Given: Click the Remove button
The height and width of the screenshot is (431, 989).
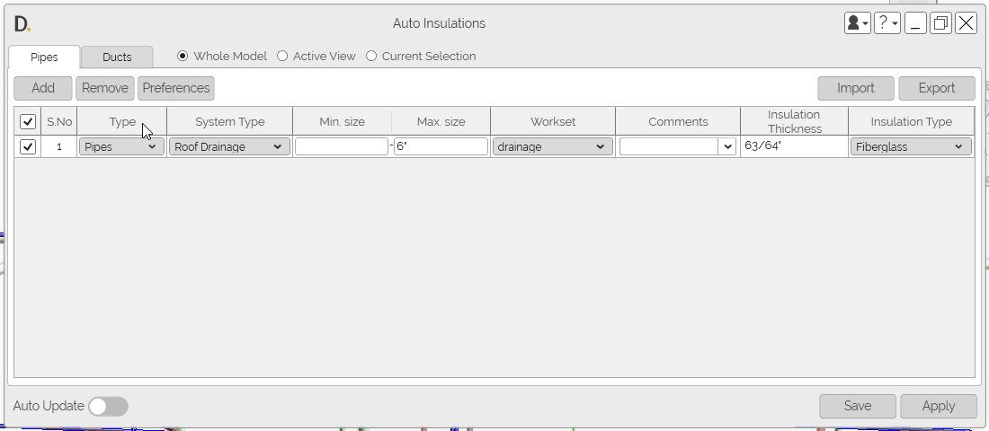Looking at the screenshot, I should coord(104,88).
